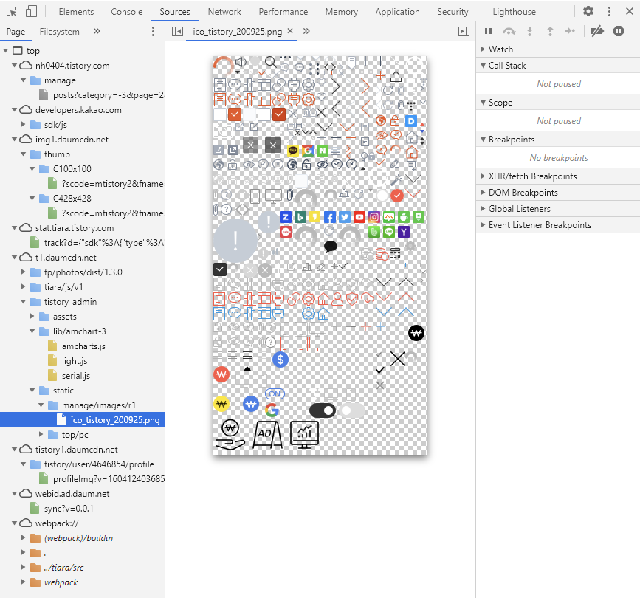Viewport: 640px width, 598px height.
Task: Click the sprite image preview
Action: tap(320, 255)
